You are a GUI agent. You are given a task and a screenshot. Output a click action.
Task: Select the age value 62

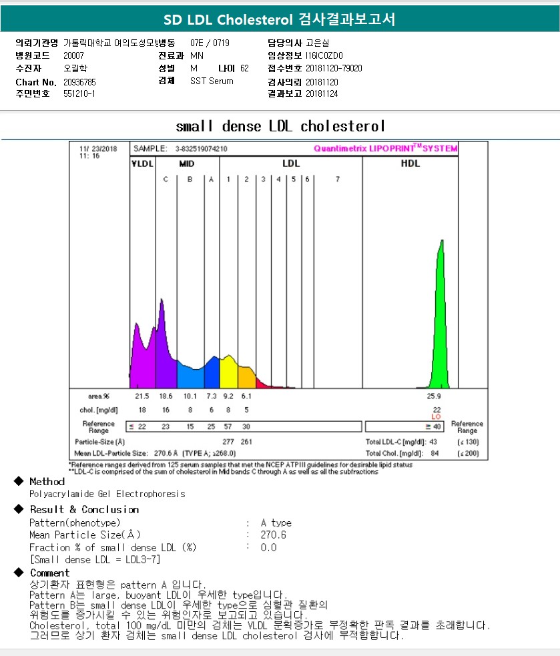tap(244, 69)
